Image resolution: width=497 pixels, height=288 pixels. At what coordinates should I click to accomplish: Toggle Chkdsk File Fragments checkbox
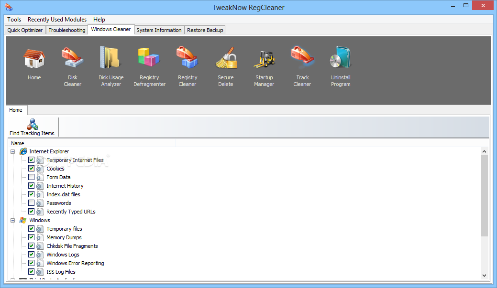(x=32, y=245)
